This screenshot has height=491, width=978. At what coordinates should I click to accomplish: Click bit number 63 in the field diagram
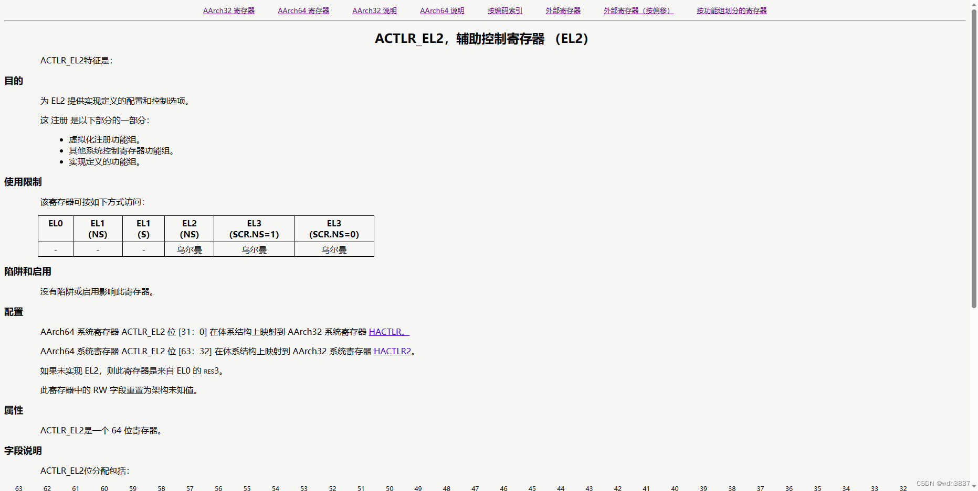[x=19, y=488]
